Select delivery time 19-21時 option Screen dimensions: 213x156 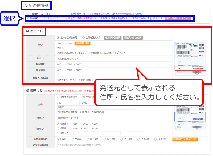(155, 139)
